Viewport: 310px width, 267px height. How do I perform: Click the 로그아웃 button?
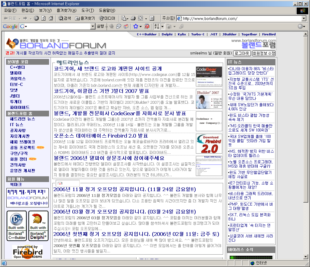[242, 53]
